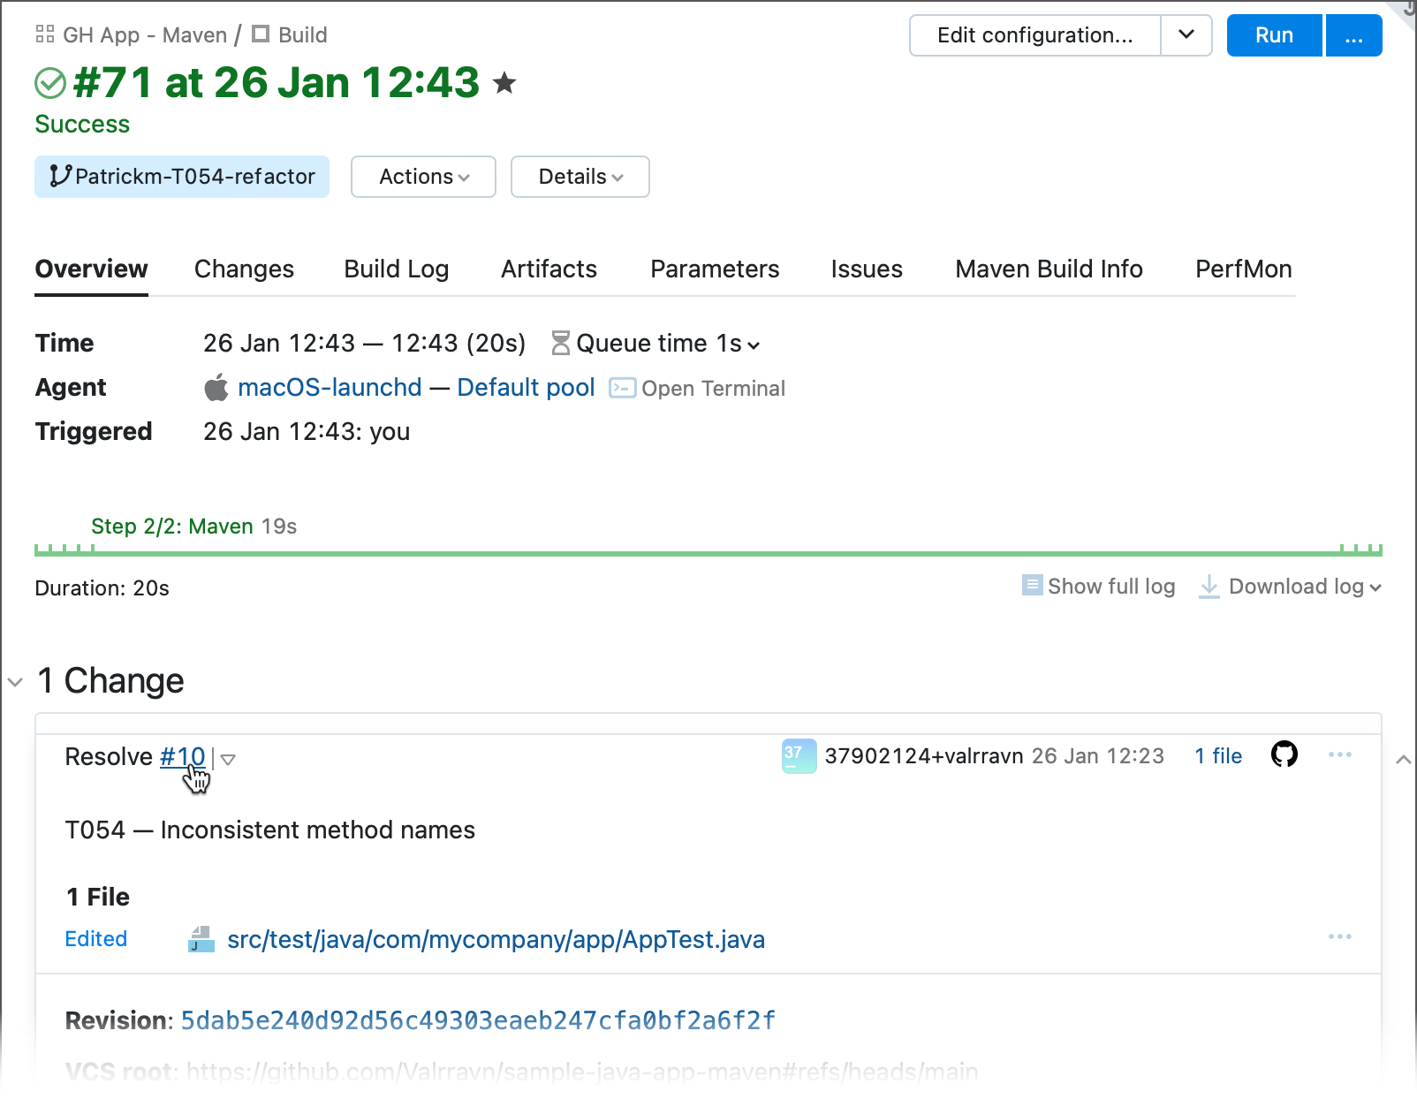
Task: Click the Java file icon beside AppTest.java
Action: click(x=201, y=939)
